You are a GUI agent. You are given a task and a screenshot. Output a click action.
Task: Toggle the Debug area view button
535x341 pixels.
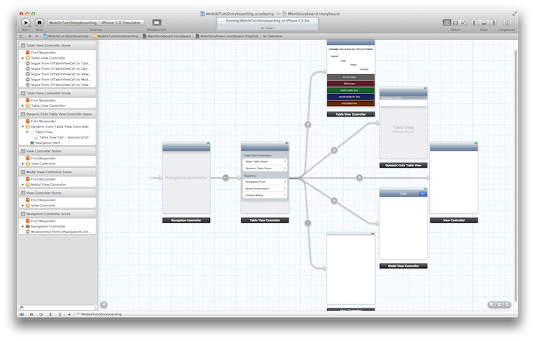(484, 23)
